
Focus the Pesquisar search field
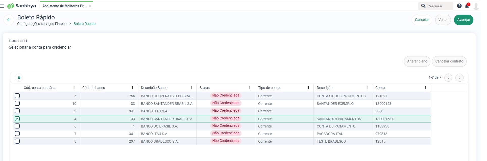pyautogui.click(x=440, y=6)
